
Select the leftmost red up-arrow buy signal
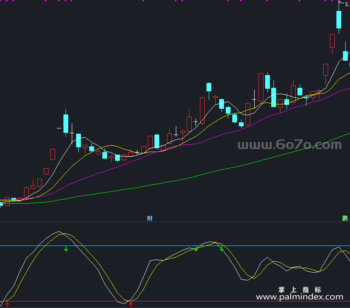coord(7,304)
